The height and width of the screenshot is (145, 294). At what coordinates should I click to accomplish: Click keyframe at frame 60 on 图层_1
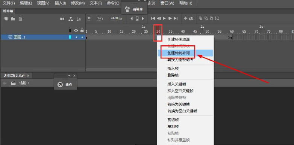[x=231, y=37]
